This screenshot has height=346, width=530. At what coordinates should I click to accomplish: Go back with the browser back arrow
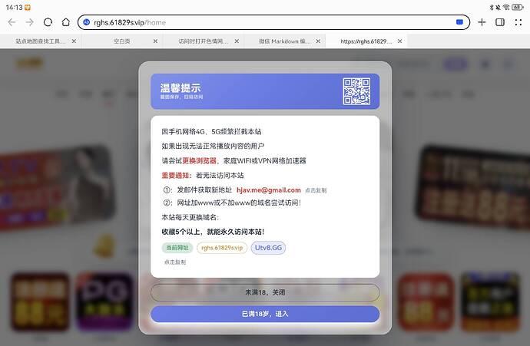tap(12, 22)
